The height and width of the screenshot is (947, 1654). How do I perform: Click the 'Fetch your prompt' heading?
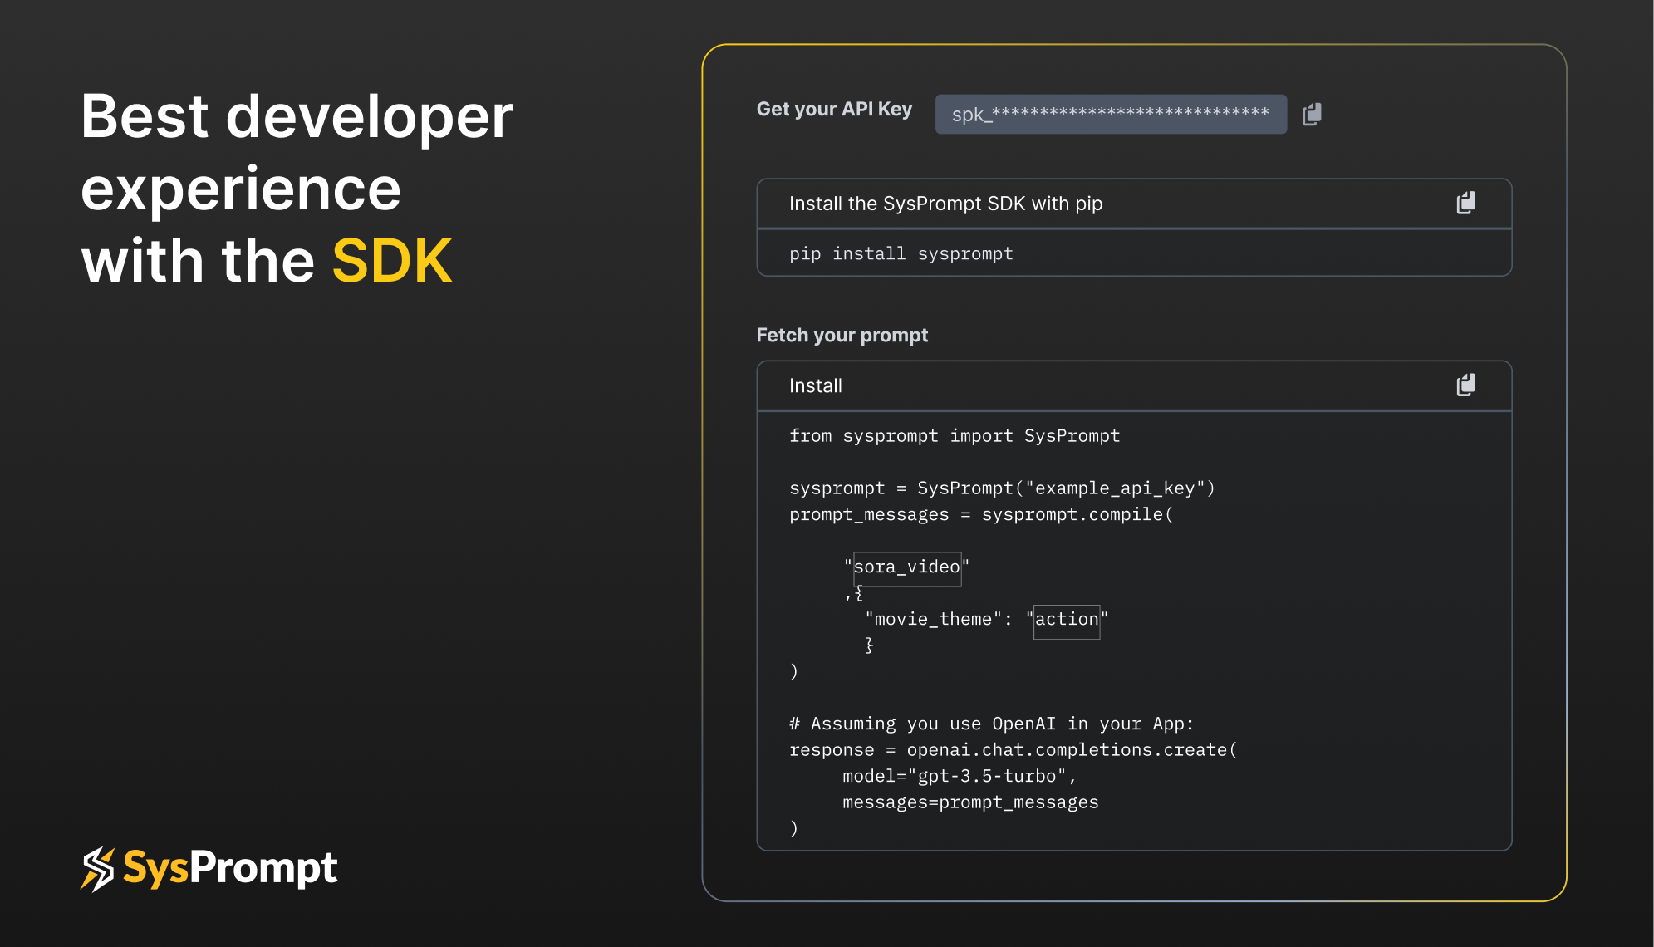click(842, 335)
